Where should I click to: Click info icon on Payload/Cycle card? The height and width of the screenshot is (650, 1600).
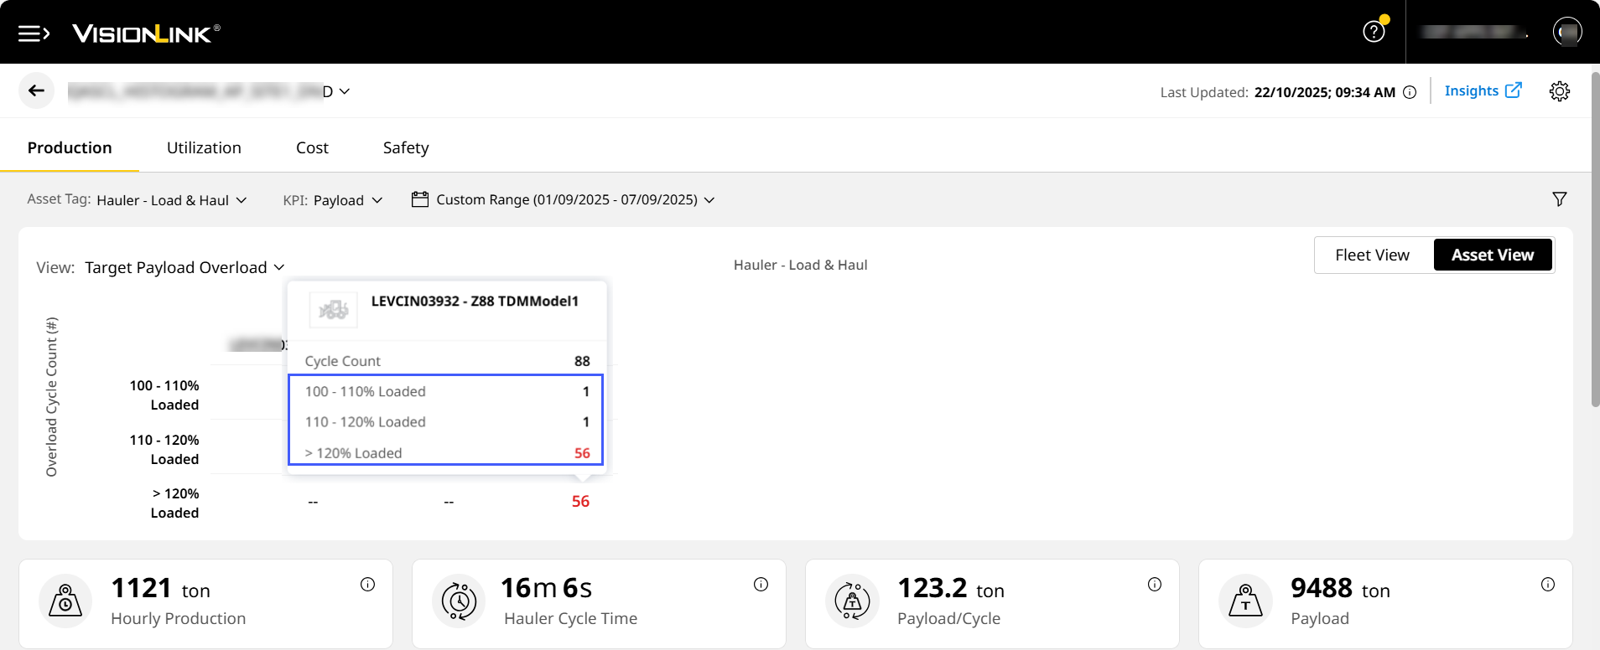coord(1154,585)
